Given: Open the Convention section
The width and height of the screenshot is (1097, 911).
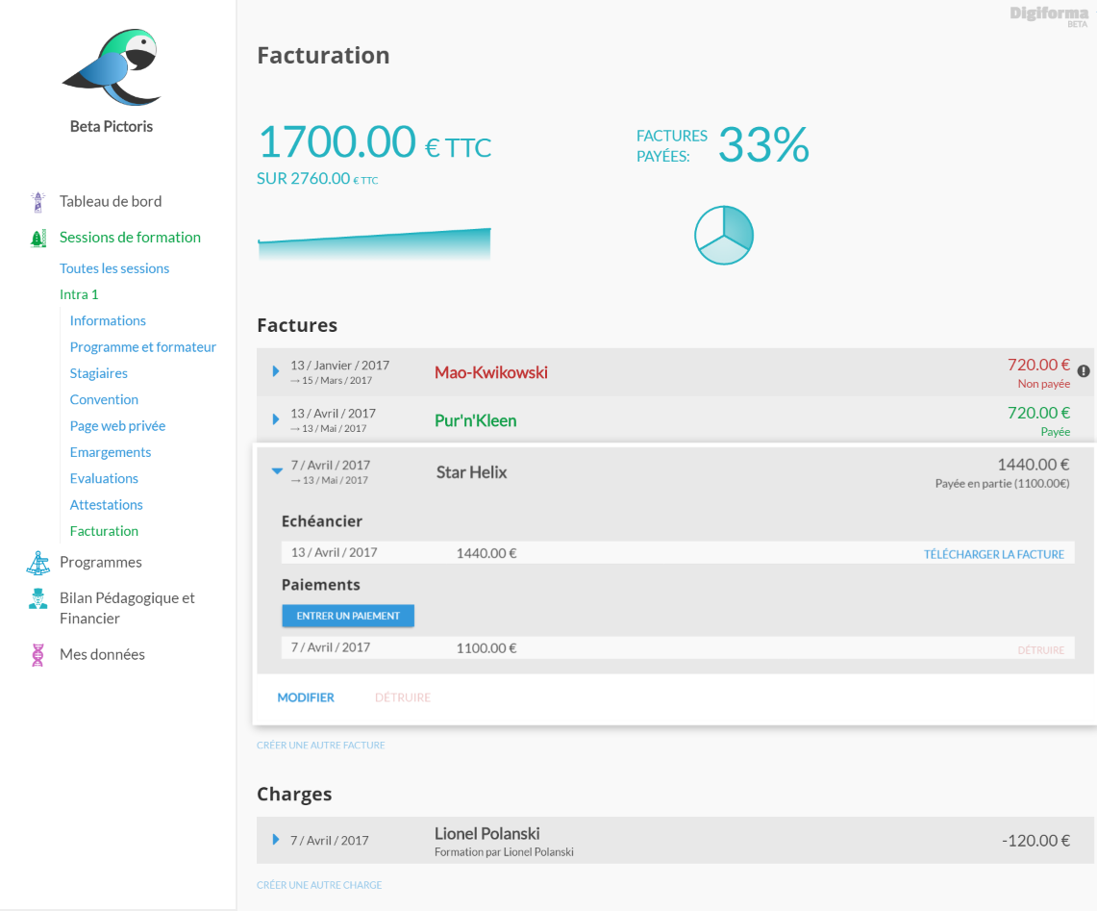Looking at the screenshot, I should tap(104, 400).
